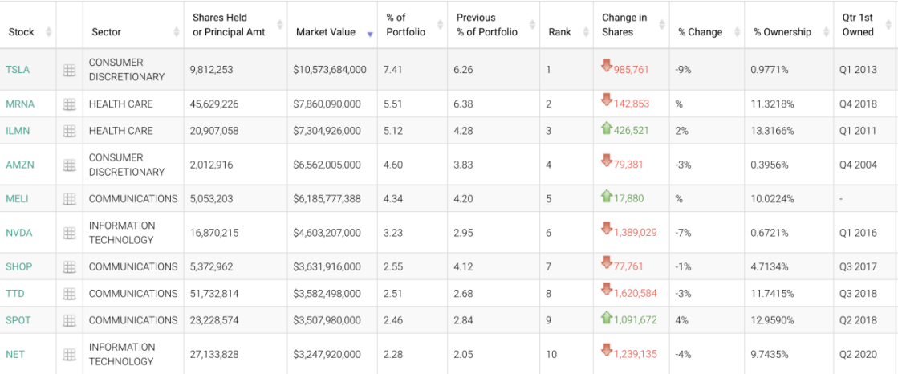This screenshot has height=374, width=898.
Task: Sort by the % Ownership column header
Action: 782,32
